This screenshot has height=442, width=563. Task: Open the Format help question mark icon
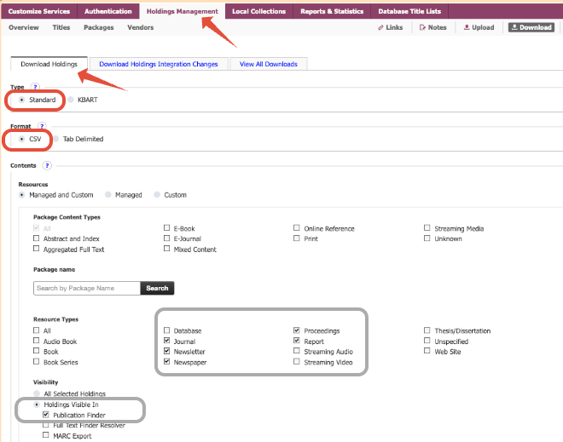click(42, 126)
